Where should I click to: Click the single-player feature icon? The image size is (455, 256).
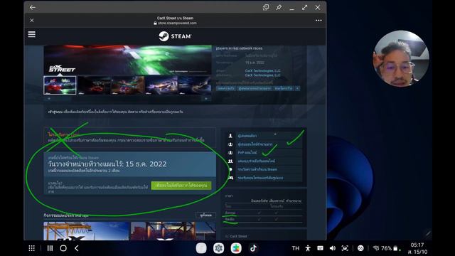coord(230,136)
